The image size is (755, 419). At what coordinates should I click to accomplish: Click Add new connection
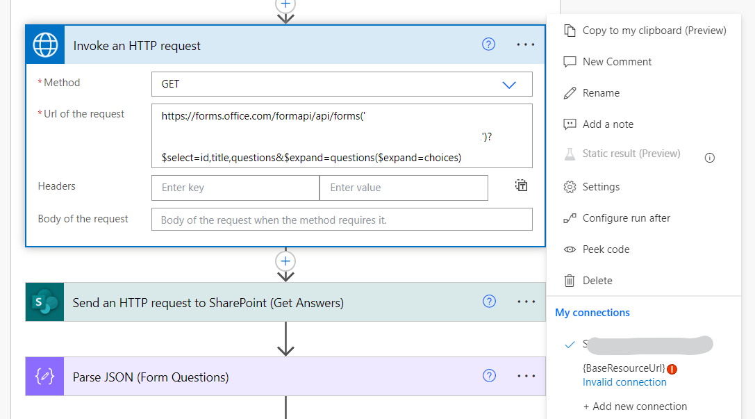pos(635,406)
